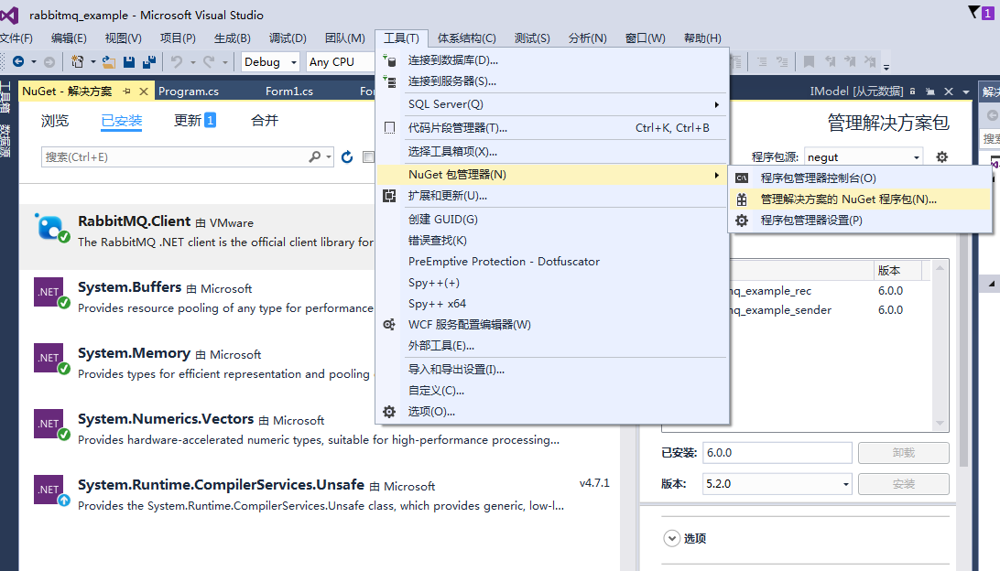The height and width of the screenshot is (571, 1000).
Task: Open the negut package source dropdown
Action: point(917,156)
